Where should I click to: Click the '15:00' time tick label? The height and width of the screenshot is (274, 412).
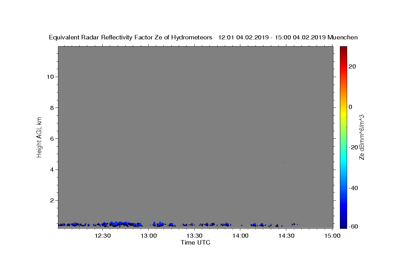[332, 236]
